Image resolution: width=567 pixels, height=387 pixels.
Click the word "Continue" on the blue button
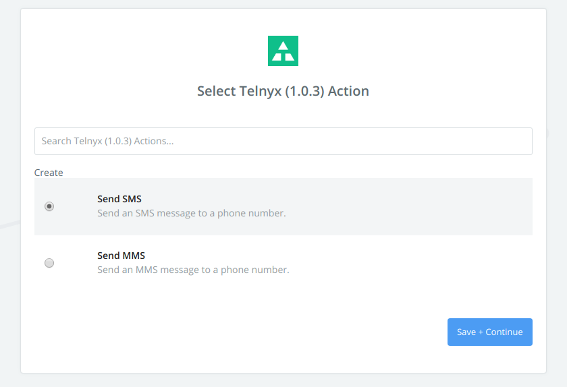(x=504, y=332)
